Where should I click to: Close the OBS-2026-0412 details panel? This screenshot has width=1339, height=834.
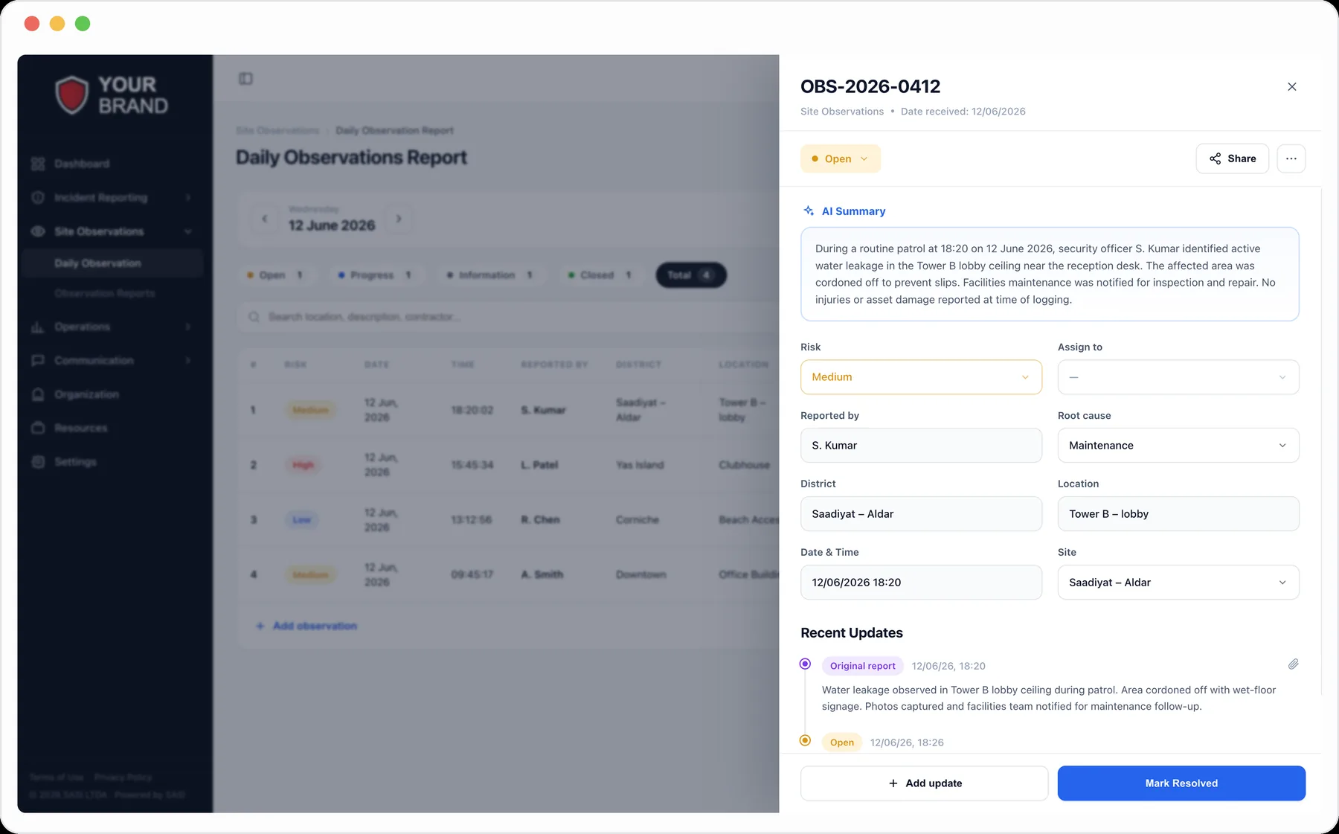[1292, 87]
